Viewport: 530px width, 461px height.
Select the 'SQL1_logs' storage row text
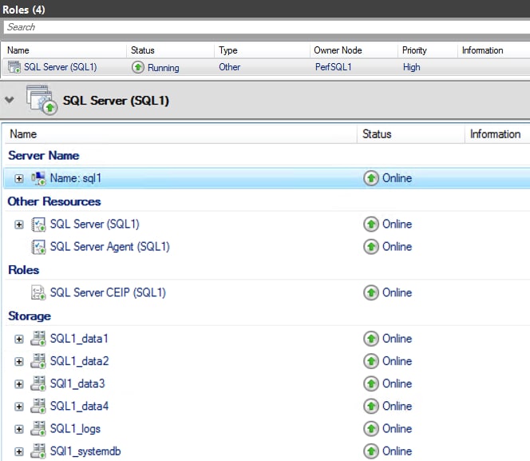click(75, 429)
